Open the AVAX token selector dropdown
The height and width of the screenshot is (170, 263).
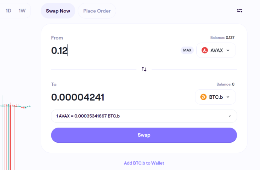216,50
